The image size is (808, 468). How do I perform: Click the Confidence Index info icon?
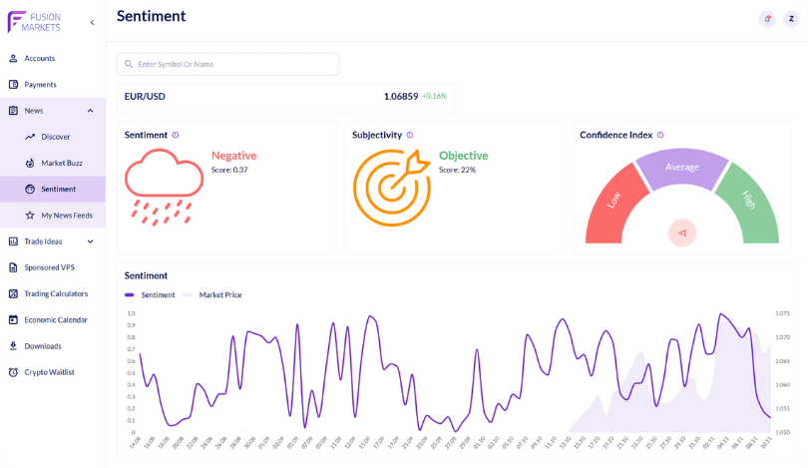tap(660, 135)
